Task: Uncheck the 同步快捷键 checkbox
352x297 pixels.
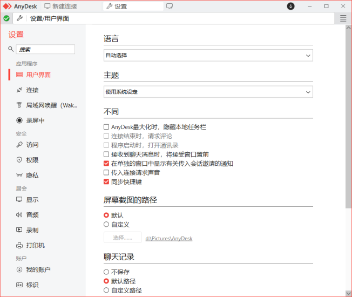Action: click(106, 181)
